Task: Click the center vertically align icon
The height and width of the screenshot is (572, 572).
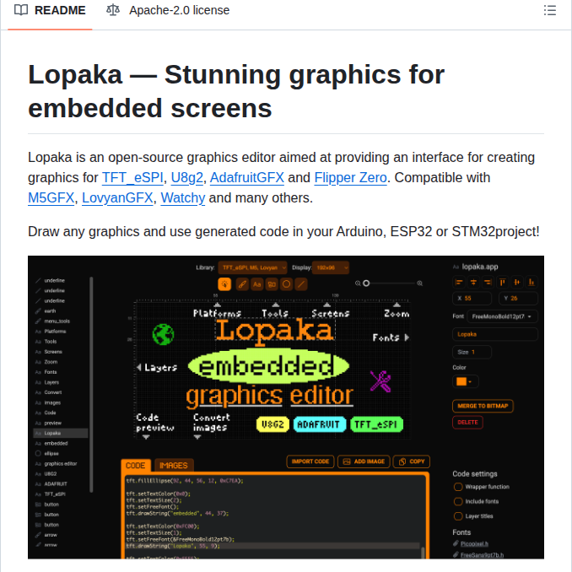Action: [x=517, y=282]
